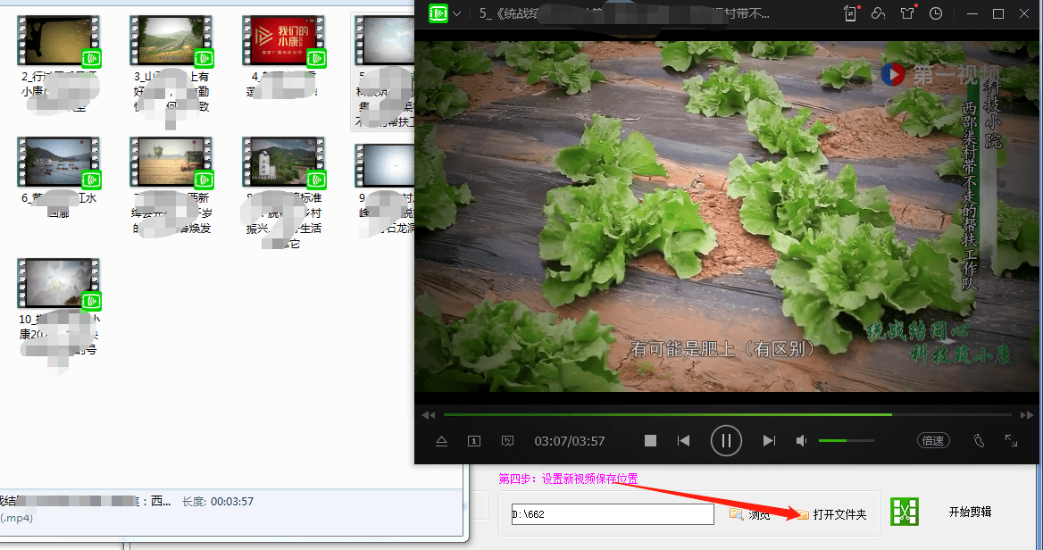This screenshot has height=550, width=1043.
Task: Click the green player logo in title bar
Action: (x=438, y=13)
